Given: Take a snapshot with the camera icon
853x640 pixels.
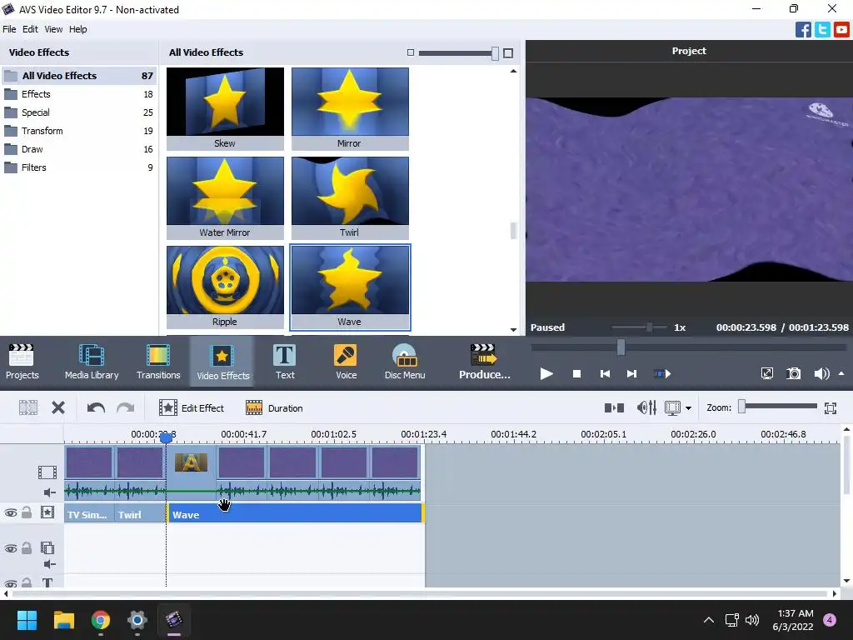Looking at the screenshot, I should pos(794,373).
